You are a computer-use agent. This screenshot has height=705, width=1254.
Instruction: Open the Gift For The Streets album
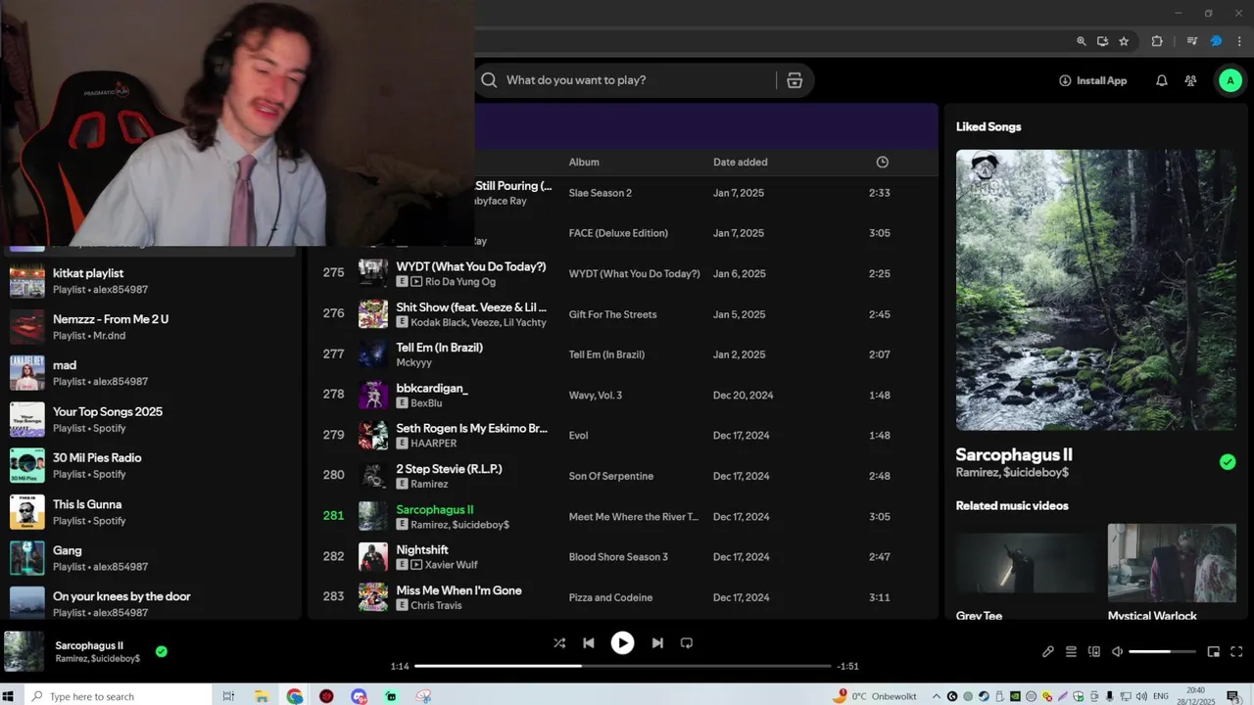coord(612,314)
